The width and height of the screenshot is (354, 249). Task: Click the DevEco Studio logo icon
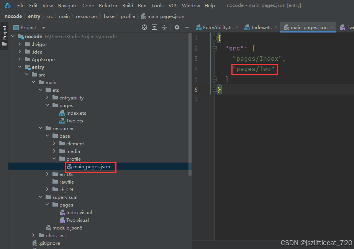click(x=8, y=5)
